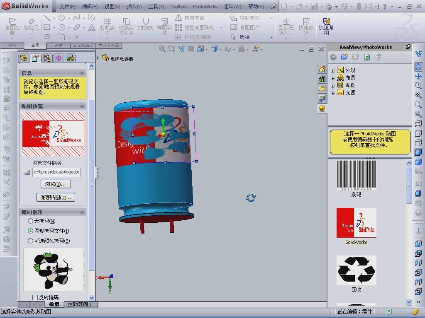The width and height of the screenshot is (425, 318).
Task: Click the property panel scroll down arrow
Action: pyautogui.click(x=91, y=298)
